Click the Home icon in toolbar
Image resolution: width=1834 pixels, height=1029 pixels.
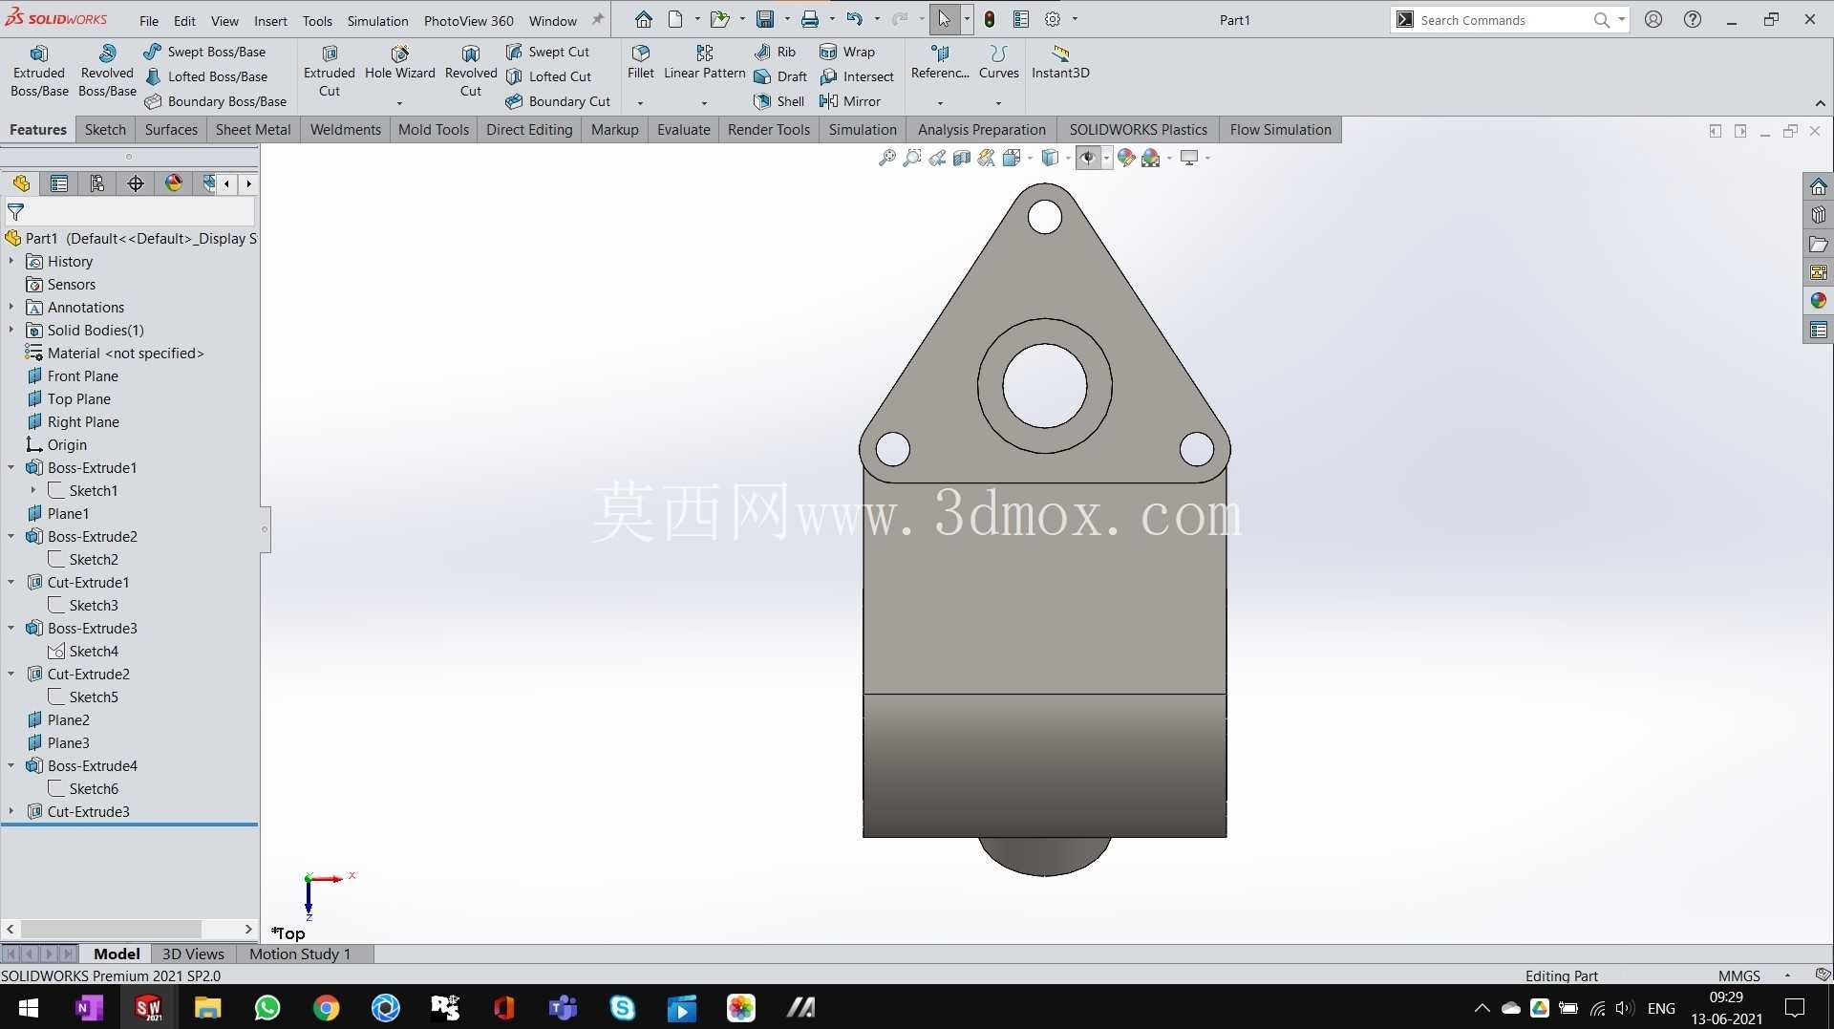644,19
